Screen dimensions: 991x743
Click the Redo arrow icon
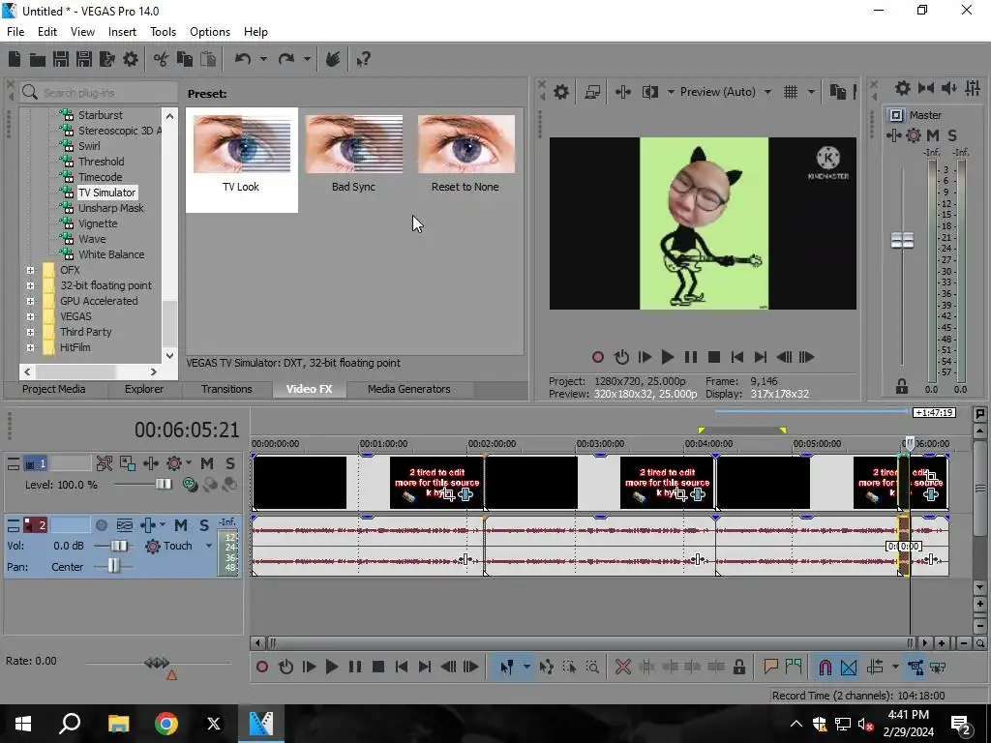pos(286,59)
